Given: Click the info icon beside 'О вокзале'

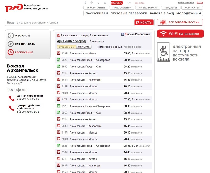Looking at the screenshot, I should coord(10,36).
